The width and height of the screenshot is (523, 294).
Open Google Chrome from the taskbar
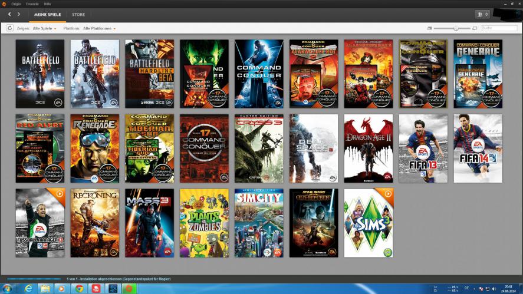point(78,289)
